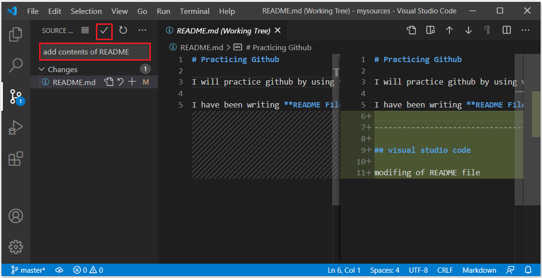Click the Commit checkmark button
This screenshot has height=278, width=542.
(105, 31)
